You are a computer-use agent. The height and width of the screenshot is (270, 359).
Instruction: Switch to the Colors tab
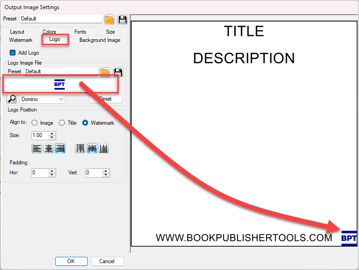pos(49,32)
